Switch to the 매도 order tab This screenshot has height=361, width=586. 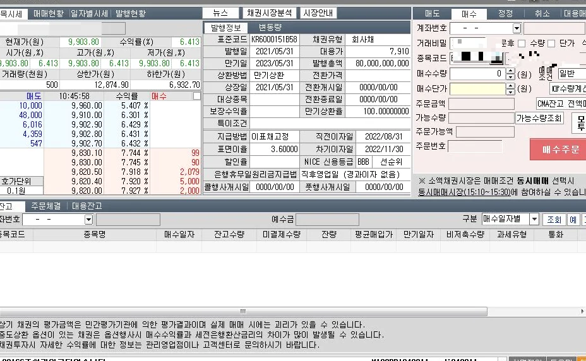pyautogui.click(x=433, y=14)
